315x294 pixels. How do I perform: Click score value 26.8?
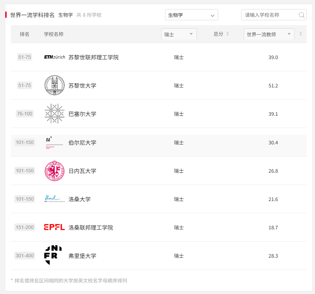pyautogui.click(x=273, y=171)
